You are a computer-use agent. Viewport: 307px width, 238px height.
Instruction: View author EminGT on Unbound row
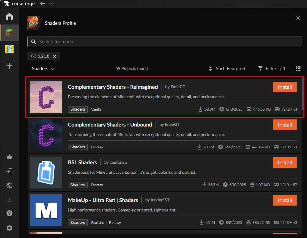pos(169,124)
